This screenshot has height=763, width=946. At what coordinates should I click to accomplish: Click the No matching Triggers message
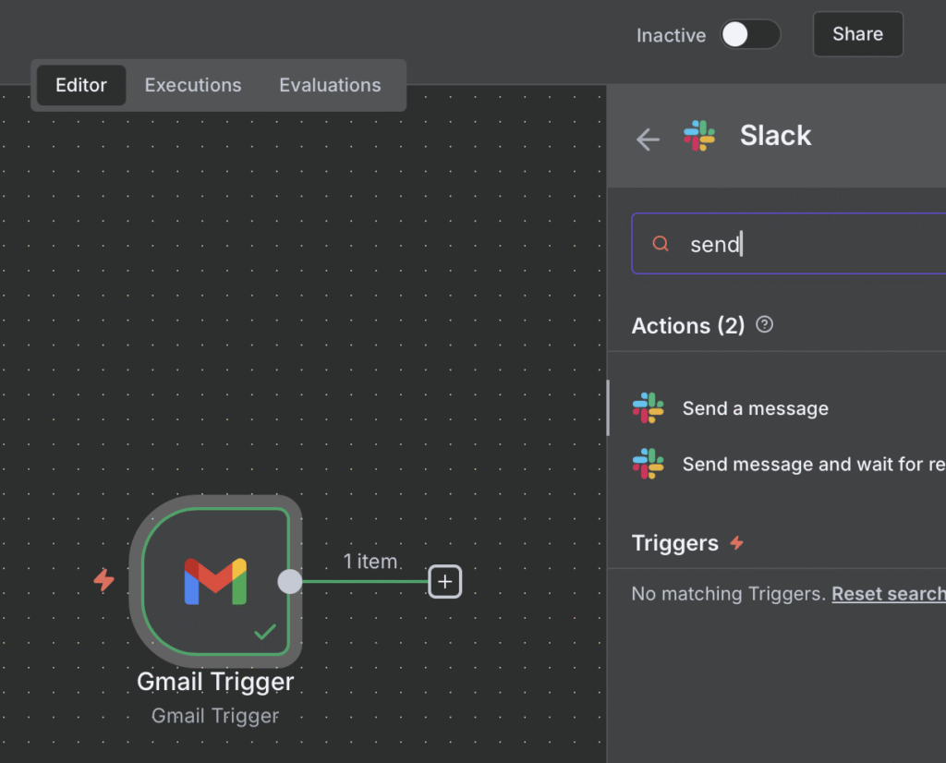(728, 594)
